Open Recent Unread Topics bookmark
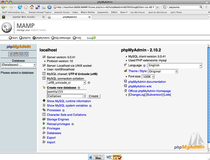 point(40,12)
